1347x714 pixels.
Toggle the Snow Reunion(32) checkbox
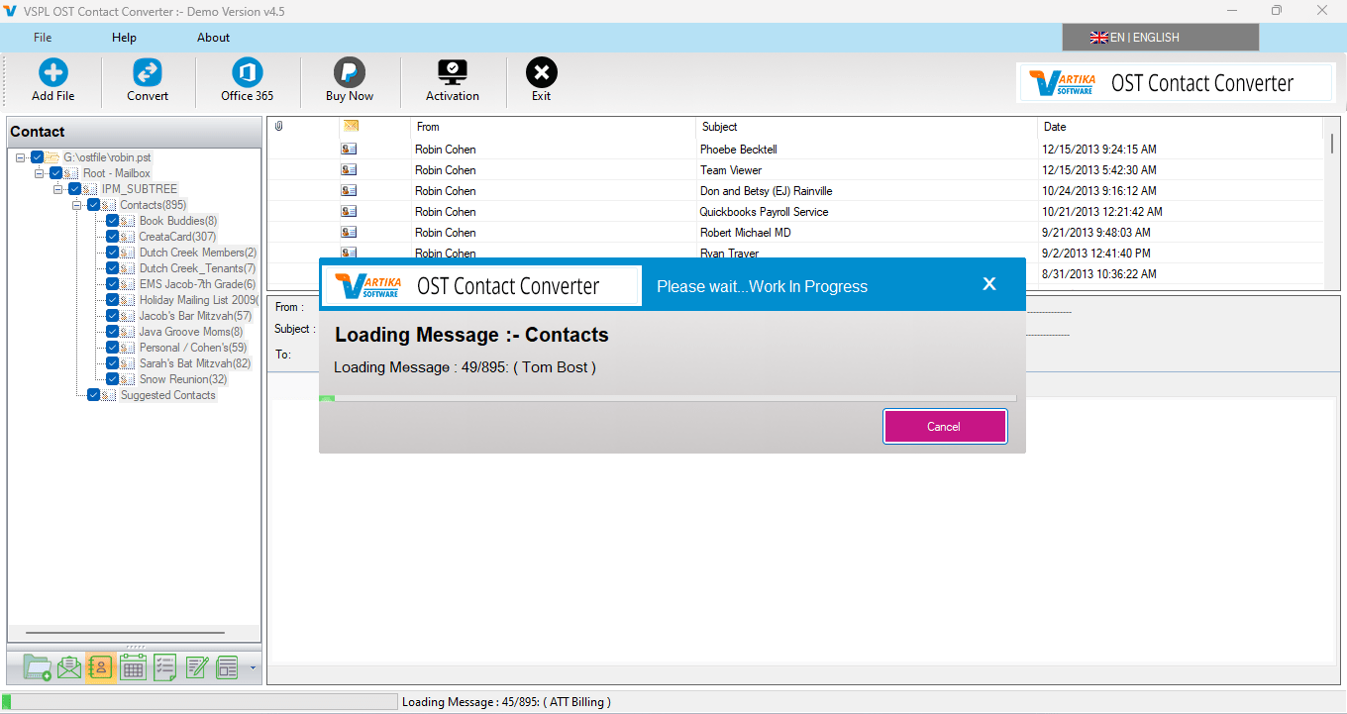(112, 379)
